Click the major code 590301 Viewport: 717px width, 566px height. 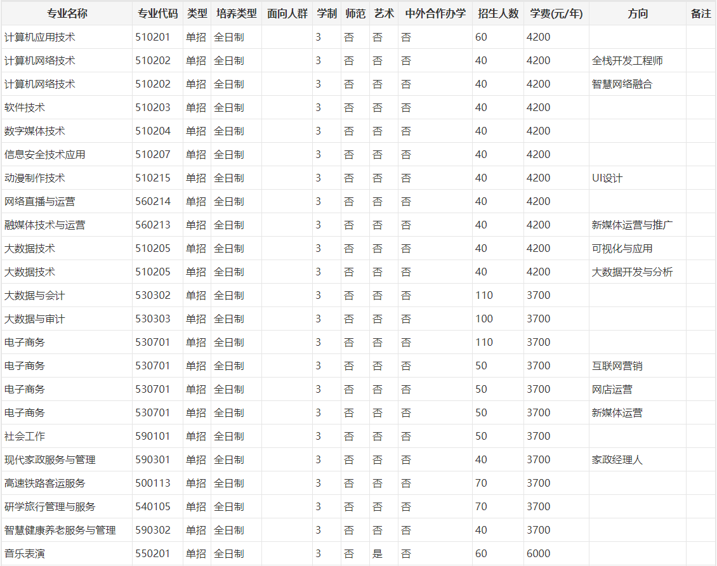coord(153,459)
